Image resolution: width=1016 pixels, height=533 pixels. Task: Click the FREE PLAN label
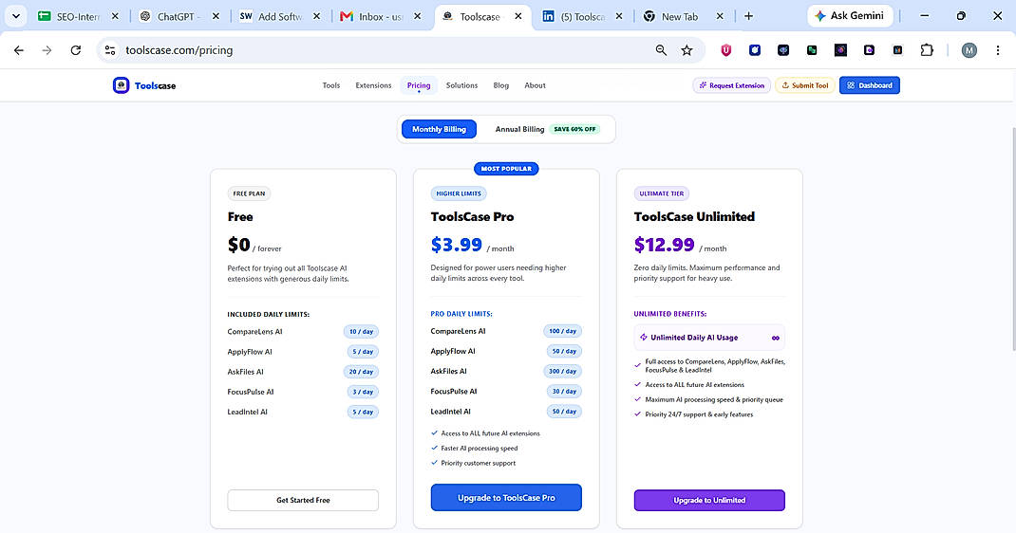249,193
